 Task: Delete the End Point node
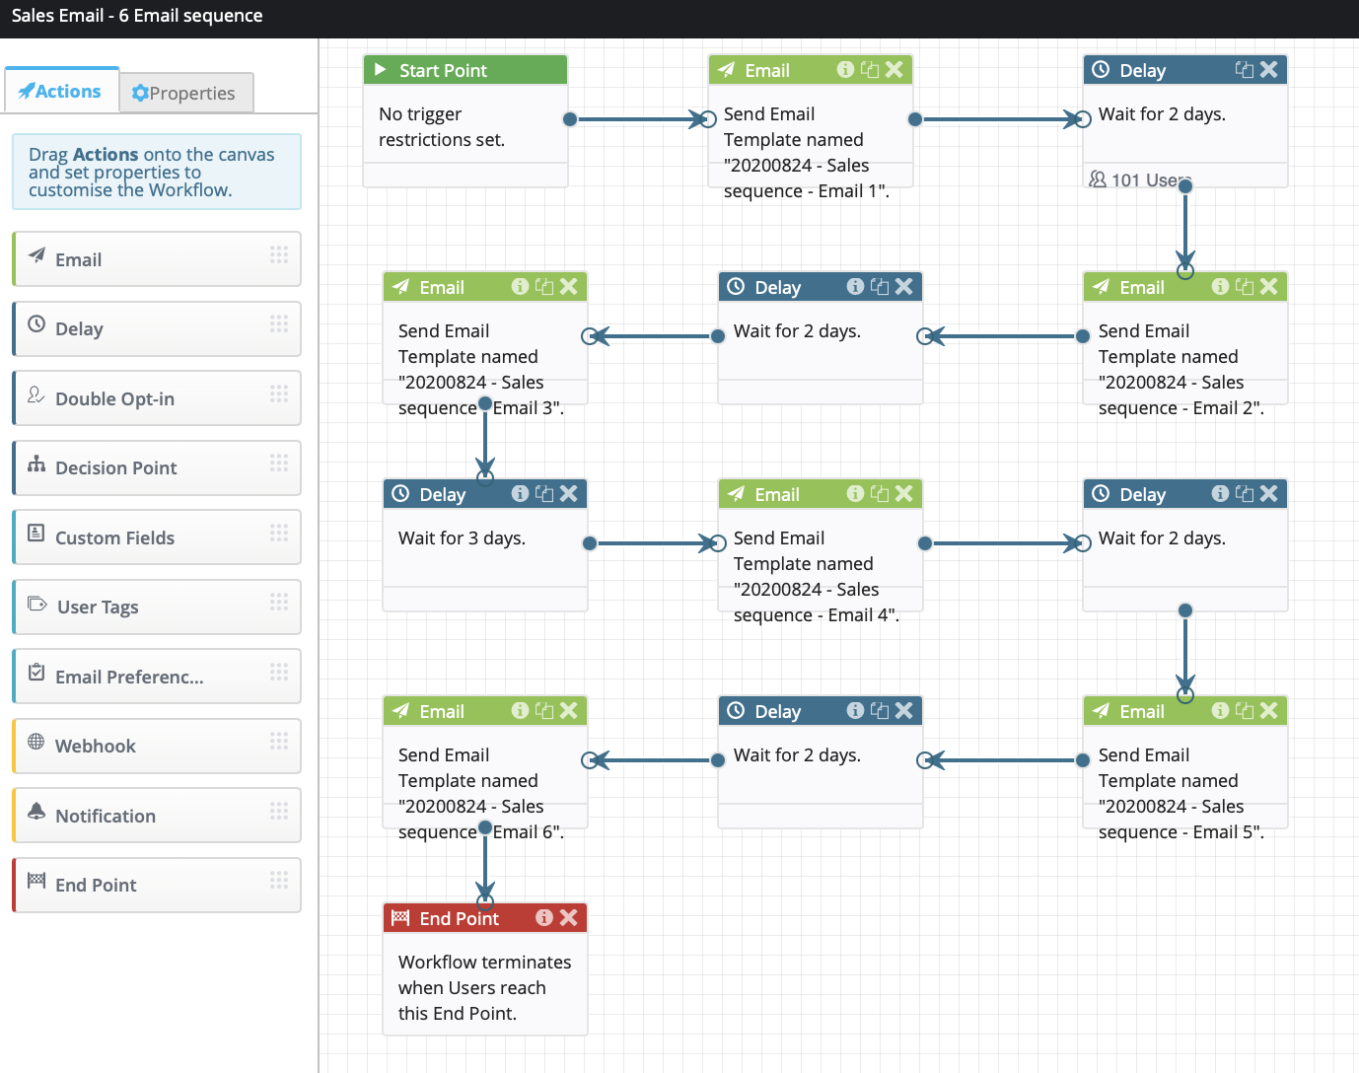point(569,917)
